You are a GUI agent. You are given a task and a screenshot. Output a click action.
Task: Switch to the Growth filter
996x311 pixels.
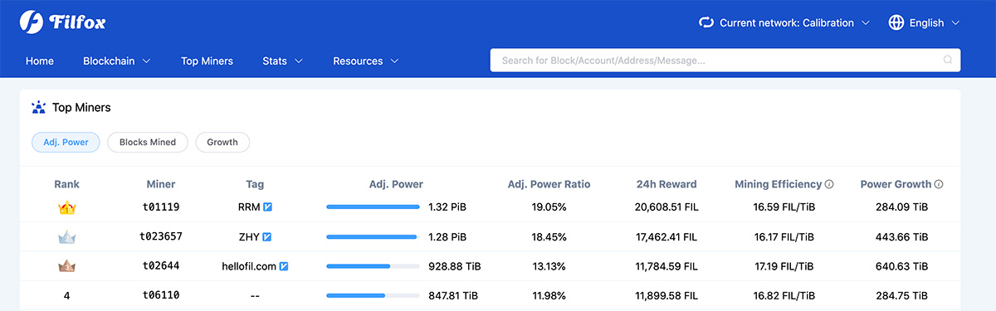(222, 142)
